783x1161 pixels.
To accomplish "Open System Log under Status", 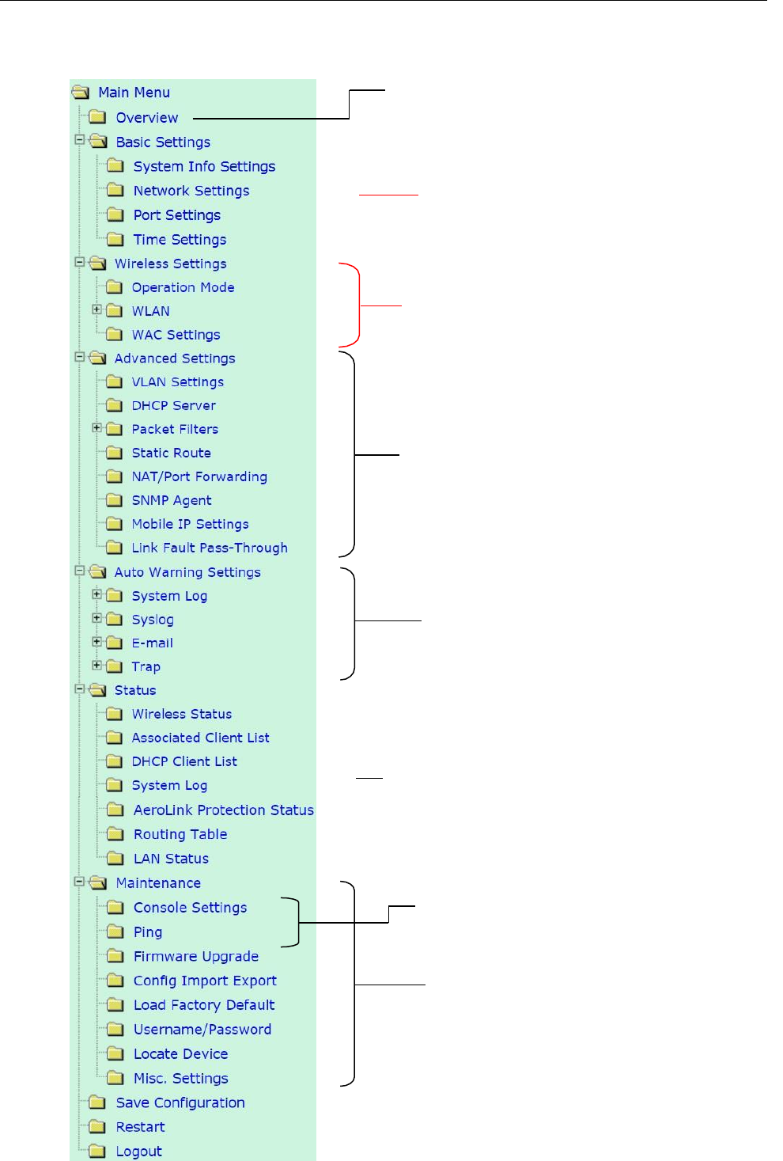I will (x=169, y=785).
